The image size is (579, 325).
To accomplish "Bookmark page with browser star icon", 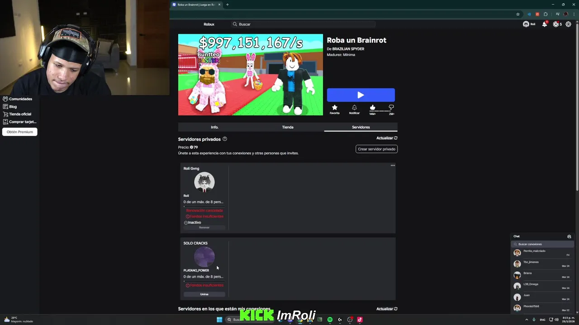I will pos(518,14).
